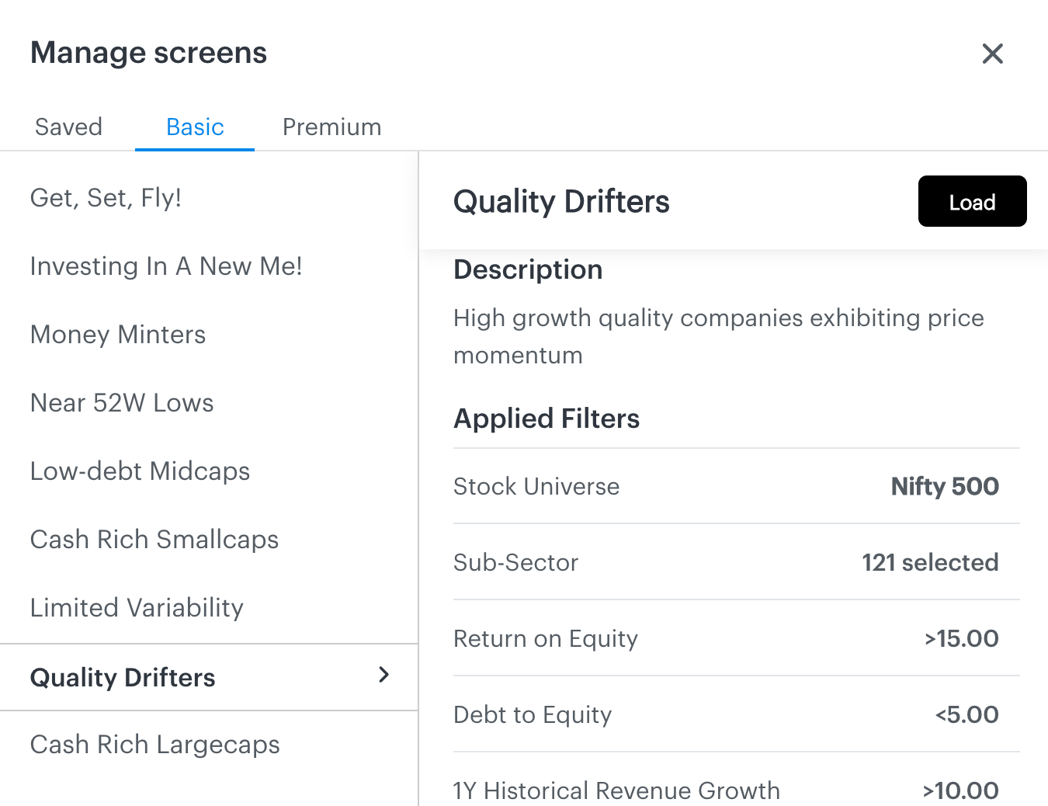
Task: Click the 1Y Historical Revenue Growth row
Action: pyautogui.click(x=726, y=790)
